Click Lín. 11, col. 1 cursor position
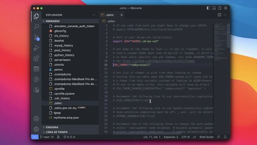257x145 pixels. coord(152,137)
